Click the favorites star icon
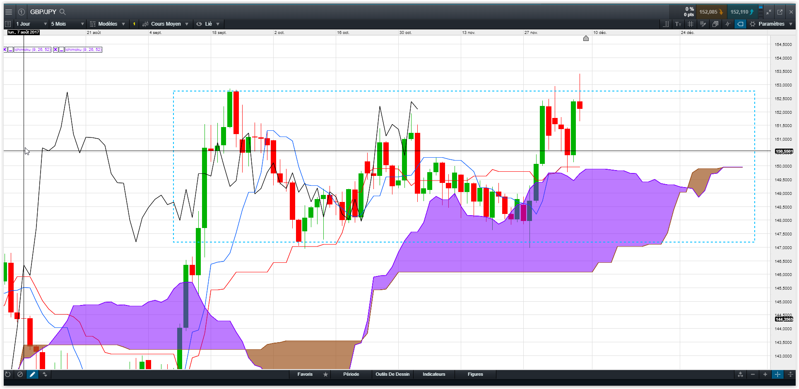 click(x=326, y=375)
